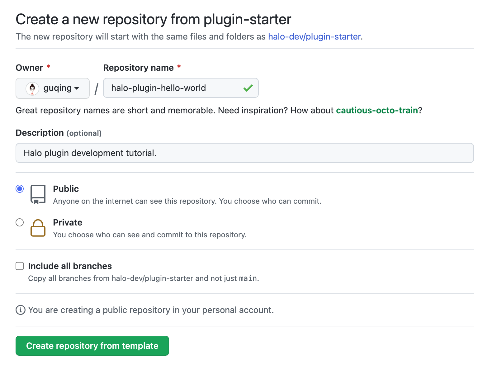The height and width of the screenshot is (370, 497).
Task: Focus the repository name field halo-plugin-hello-world
Action: coord(174,88)
